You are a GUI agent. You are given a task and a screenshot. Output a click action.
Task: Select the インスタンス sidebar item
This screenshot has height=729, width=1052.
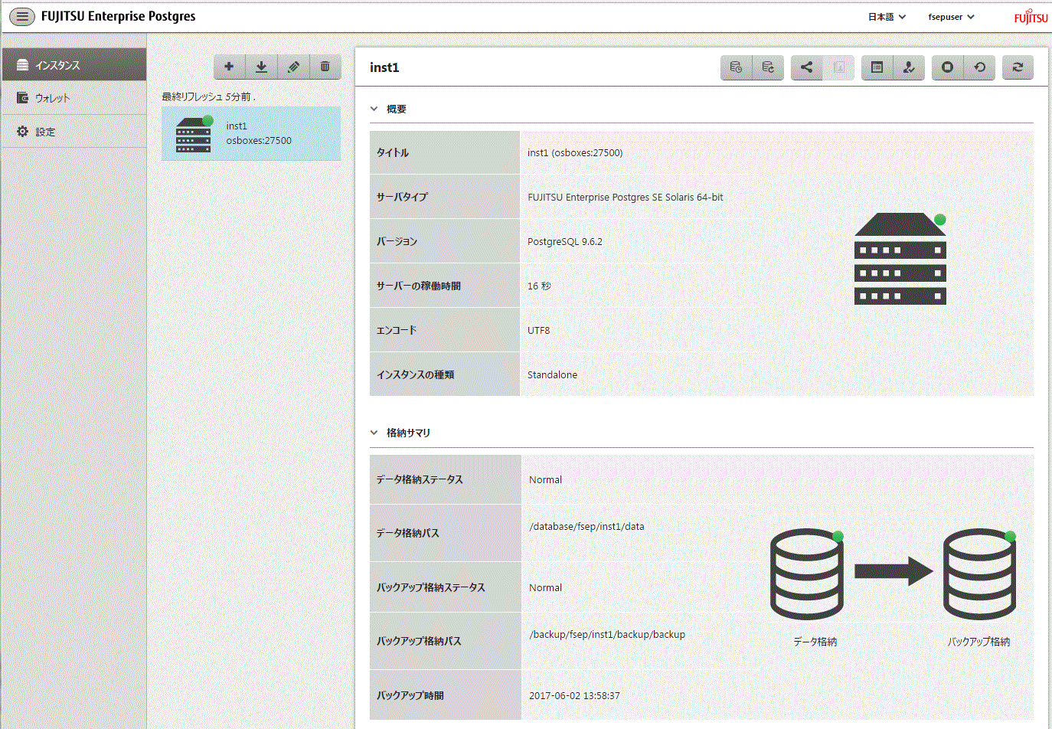pyautogui.click(x=74, y=64)
